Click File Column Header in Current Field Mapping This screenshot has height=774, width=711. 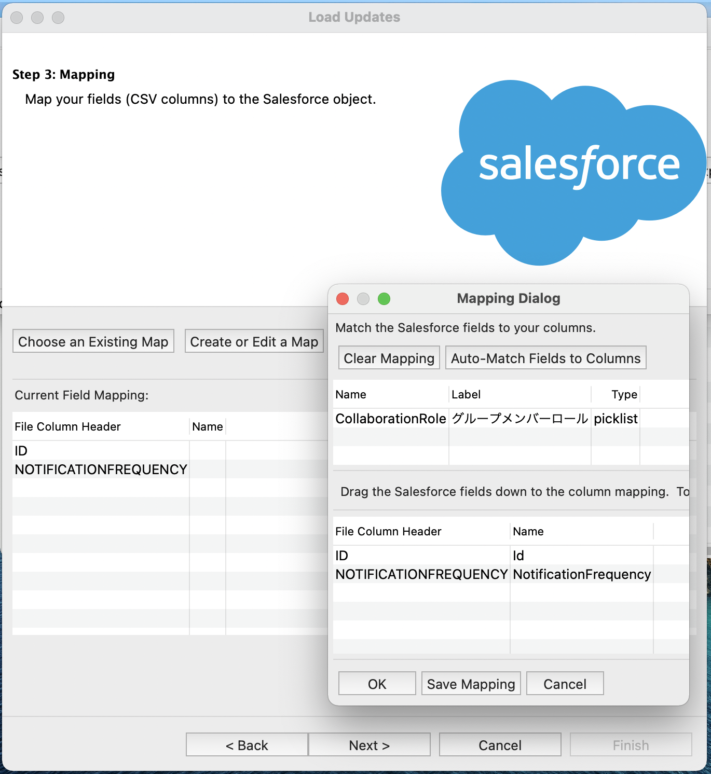click(x=101, y=426)
